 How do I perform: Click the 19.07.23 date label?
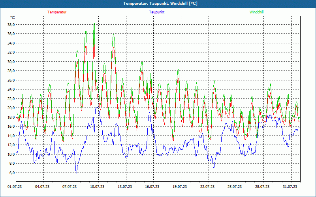click(x=180, y=187)
